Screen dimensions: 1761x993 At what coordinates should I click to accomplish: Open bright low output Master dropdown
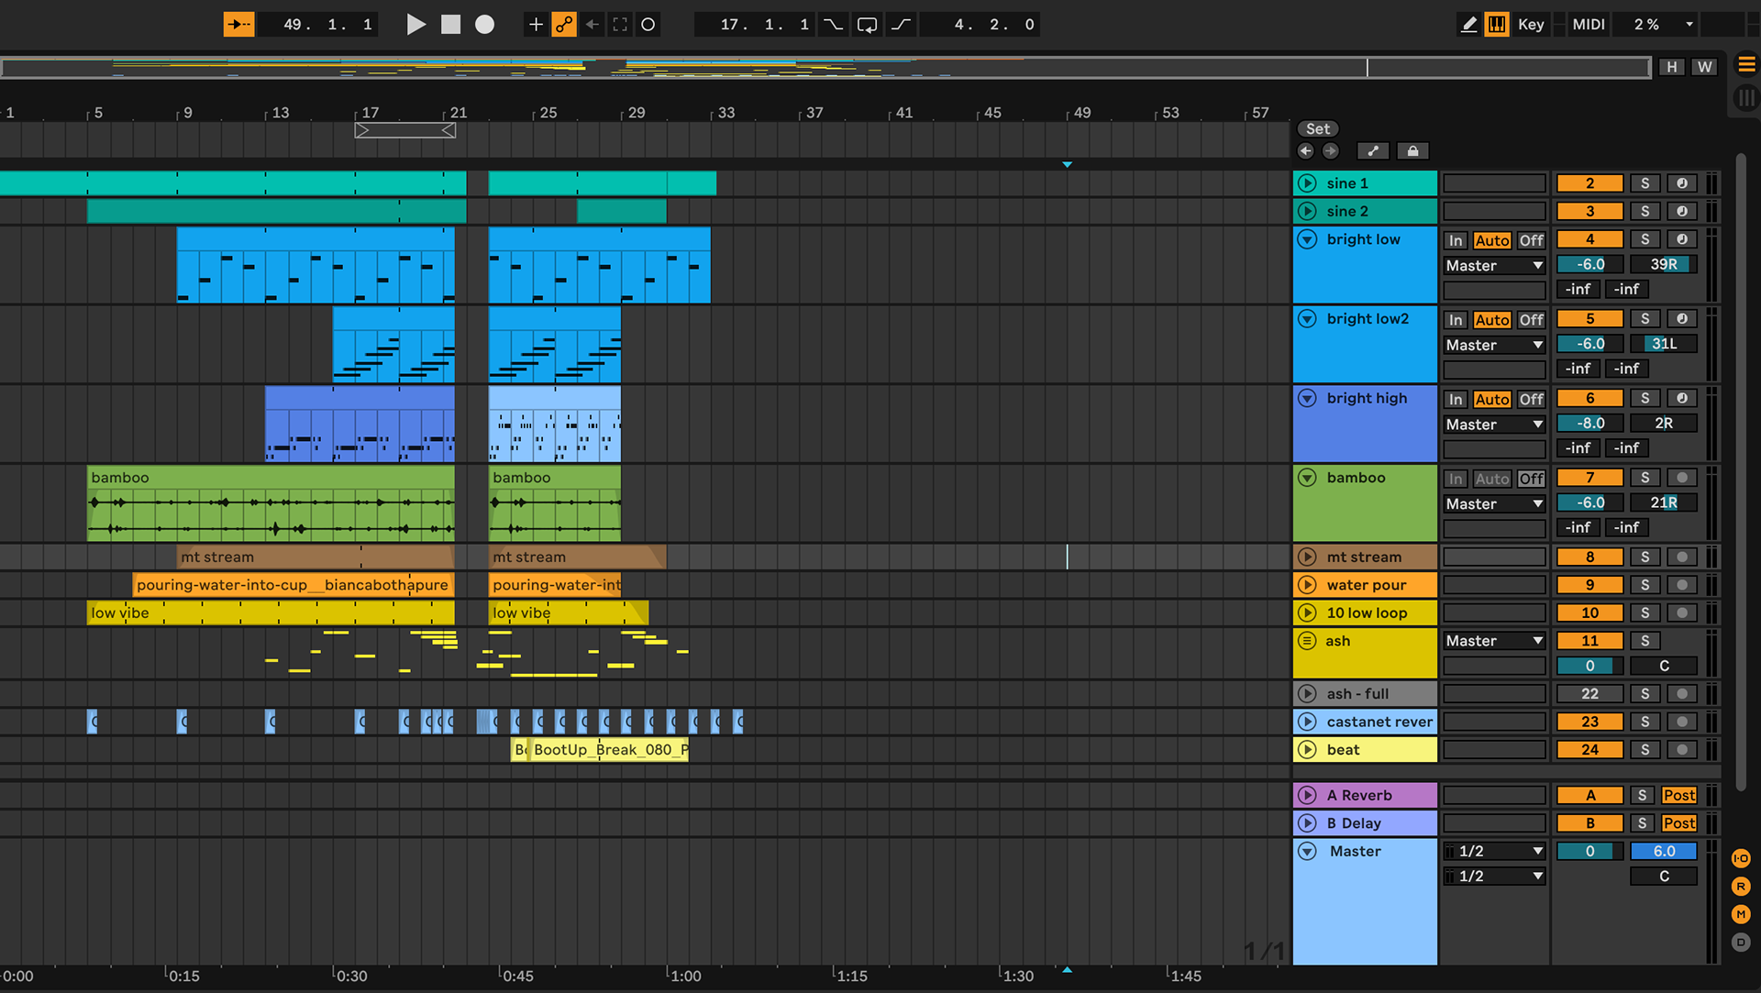(1494, 266)
